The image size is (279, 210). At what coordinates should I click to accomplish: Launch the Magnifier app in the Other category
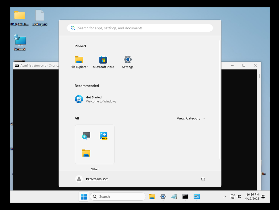(x=86, y=136)
